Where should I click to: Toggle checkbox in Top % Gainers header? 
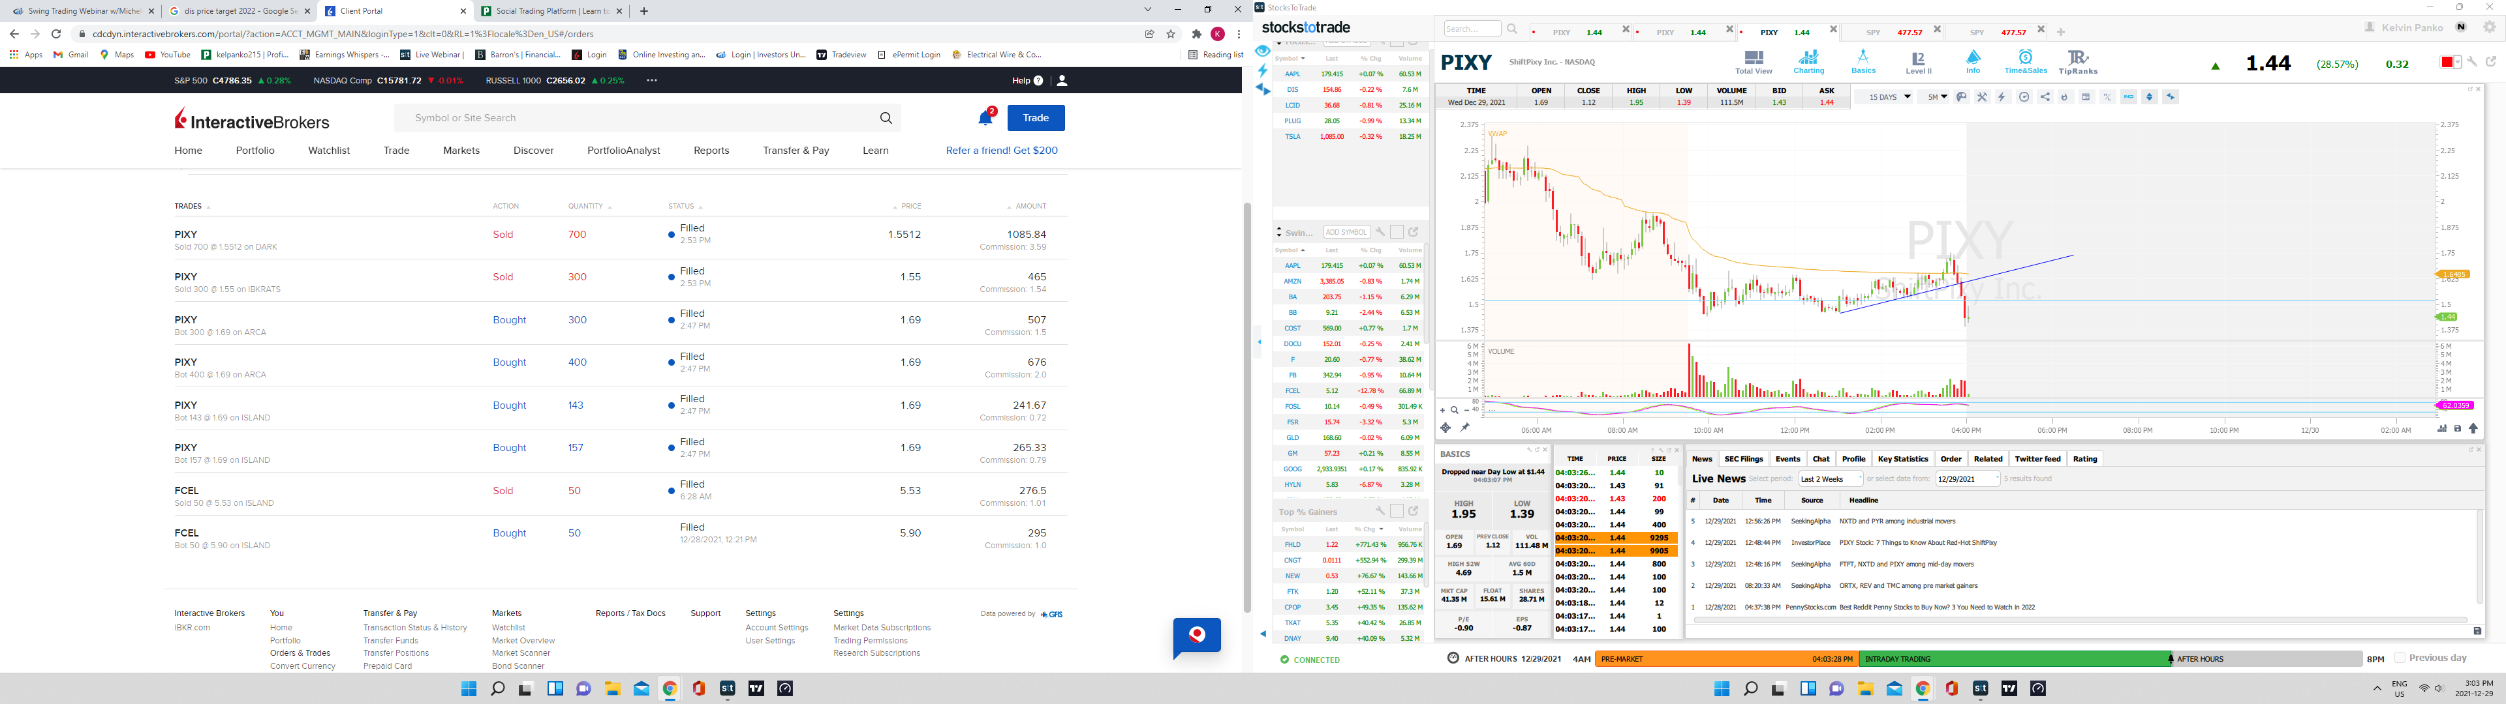pyautogui.click(x=1396, y=512)
